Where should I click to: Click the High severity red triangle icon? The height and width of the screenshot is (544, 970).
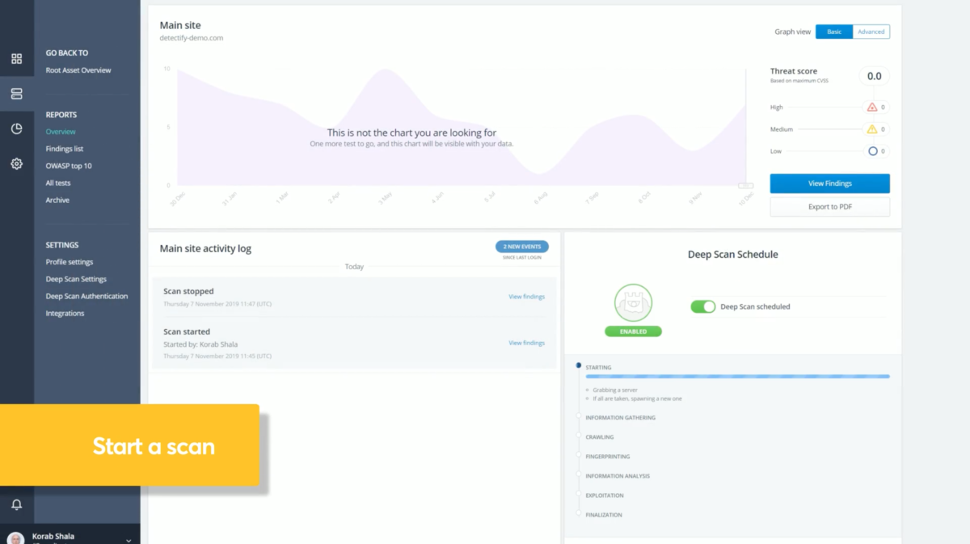coord(871,107)
